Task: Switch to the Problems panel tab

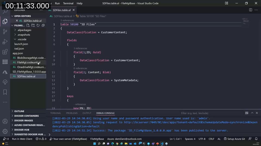Action: coord(72,113)
